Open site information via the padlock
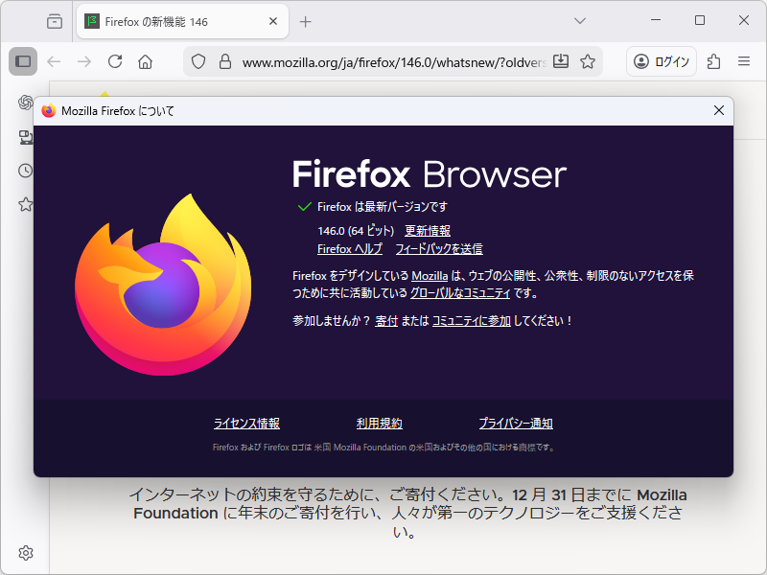The width and height of the screenshot is (767, 575). pos(223,61)
